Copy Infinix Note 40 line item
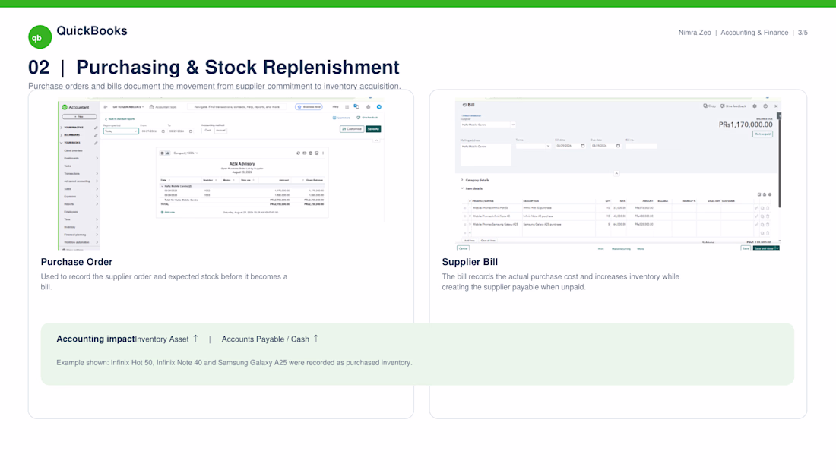 (x=762, y=216)
